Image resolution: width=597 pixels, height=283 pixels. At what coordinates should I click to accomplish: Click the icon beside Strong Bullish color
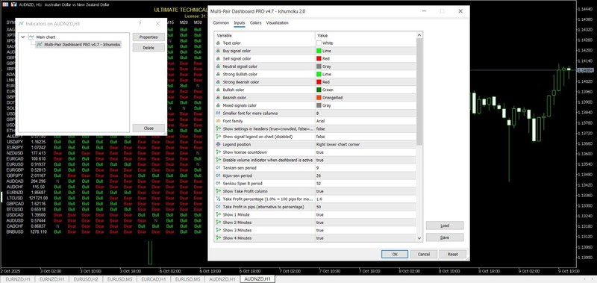(218, 74)
